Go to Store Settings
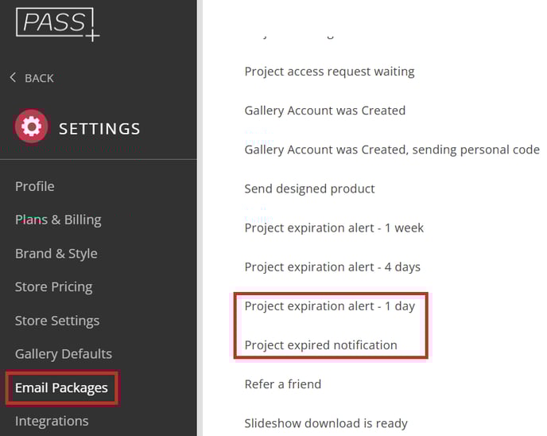Image resolution: width=547 pixels, height=436 pixels. [57, 321]
